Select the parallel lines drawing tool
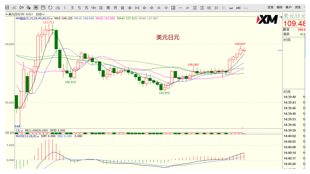Screen dimensions: 310x174 tap(188, 8)
